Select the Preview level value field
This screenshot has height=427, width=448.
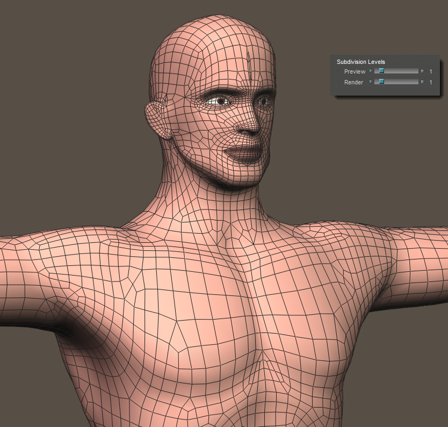431,71
